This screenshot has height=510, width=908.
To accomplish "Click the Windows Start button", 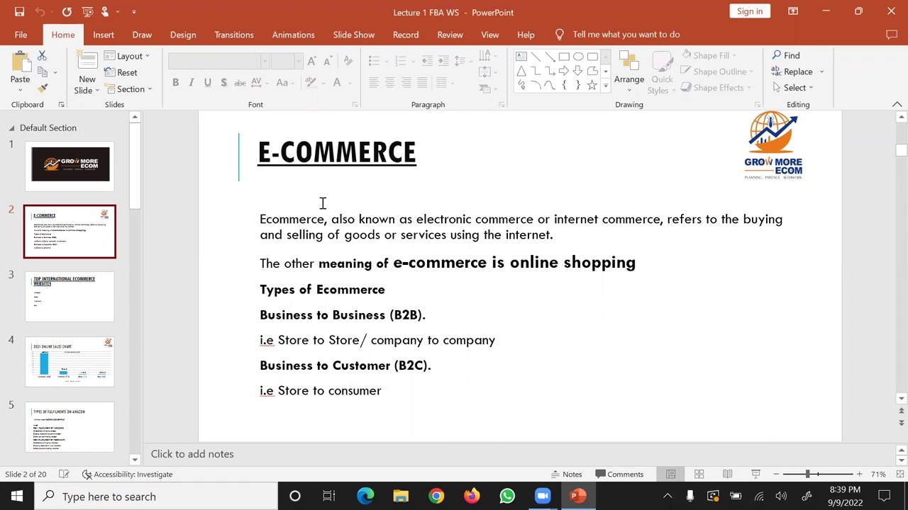I will pyautogui.click(x=16, y=496).
